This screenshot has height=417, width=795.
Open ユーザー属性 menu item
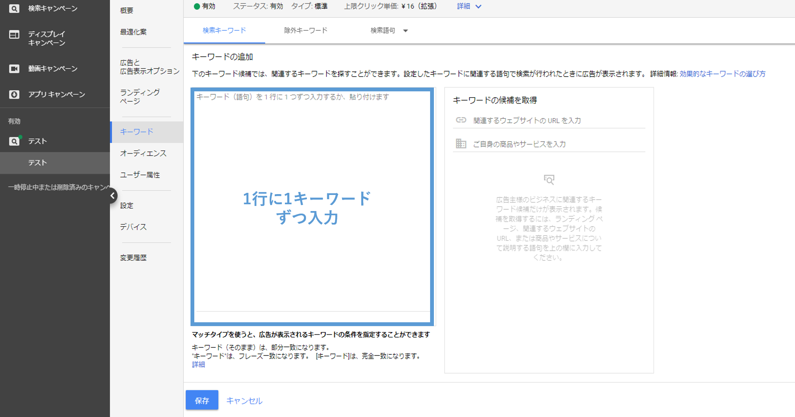(x=140, y=175)
